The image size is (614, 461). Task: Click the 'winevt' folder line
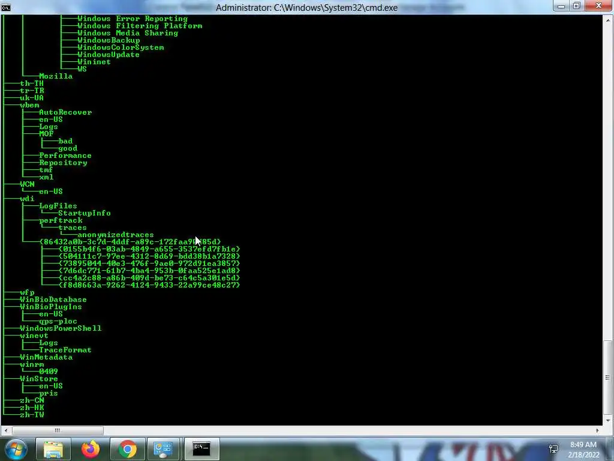[34, 336]
